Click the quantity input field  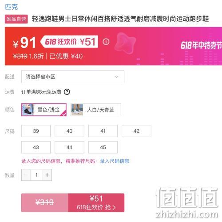(36, 175)
